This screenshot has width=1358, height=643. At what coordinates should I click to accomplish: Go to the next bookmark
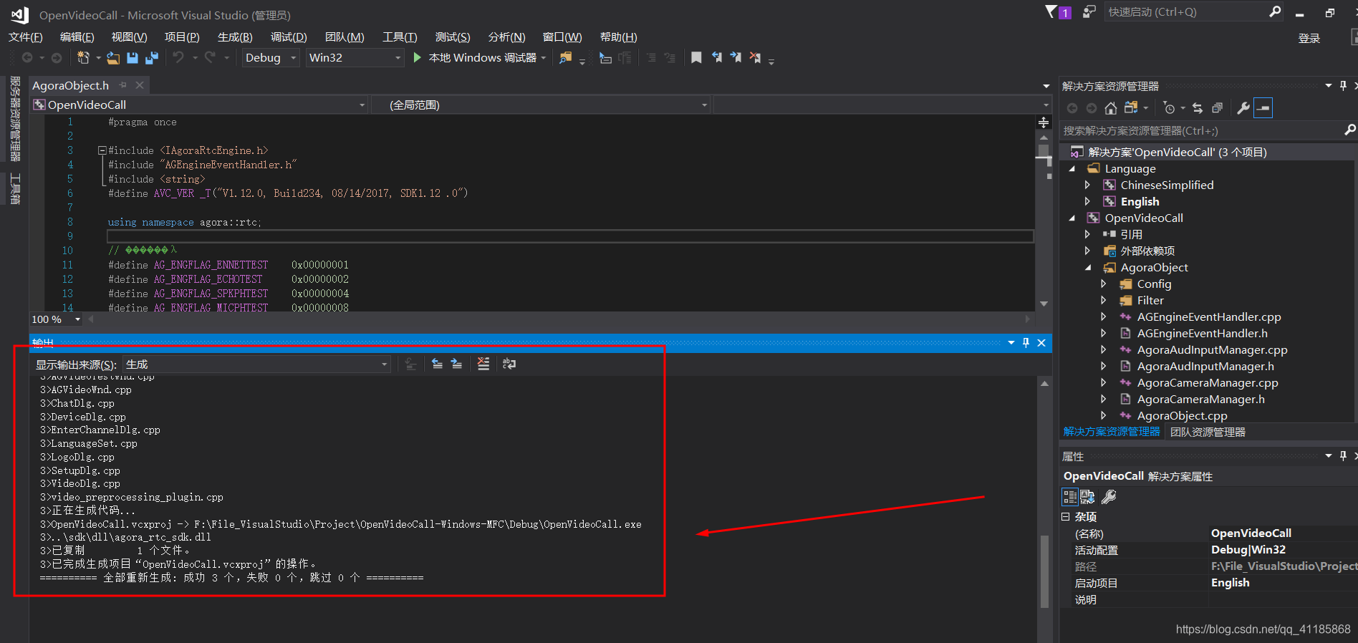(736, 57)
